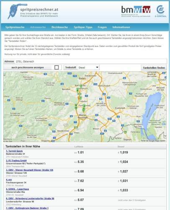Click address 'Badenerstraße 51'
Image resolution: width=170 pixels, height=210 pixels.
point(15,154)
